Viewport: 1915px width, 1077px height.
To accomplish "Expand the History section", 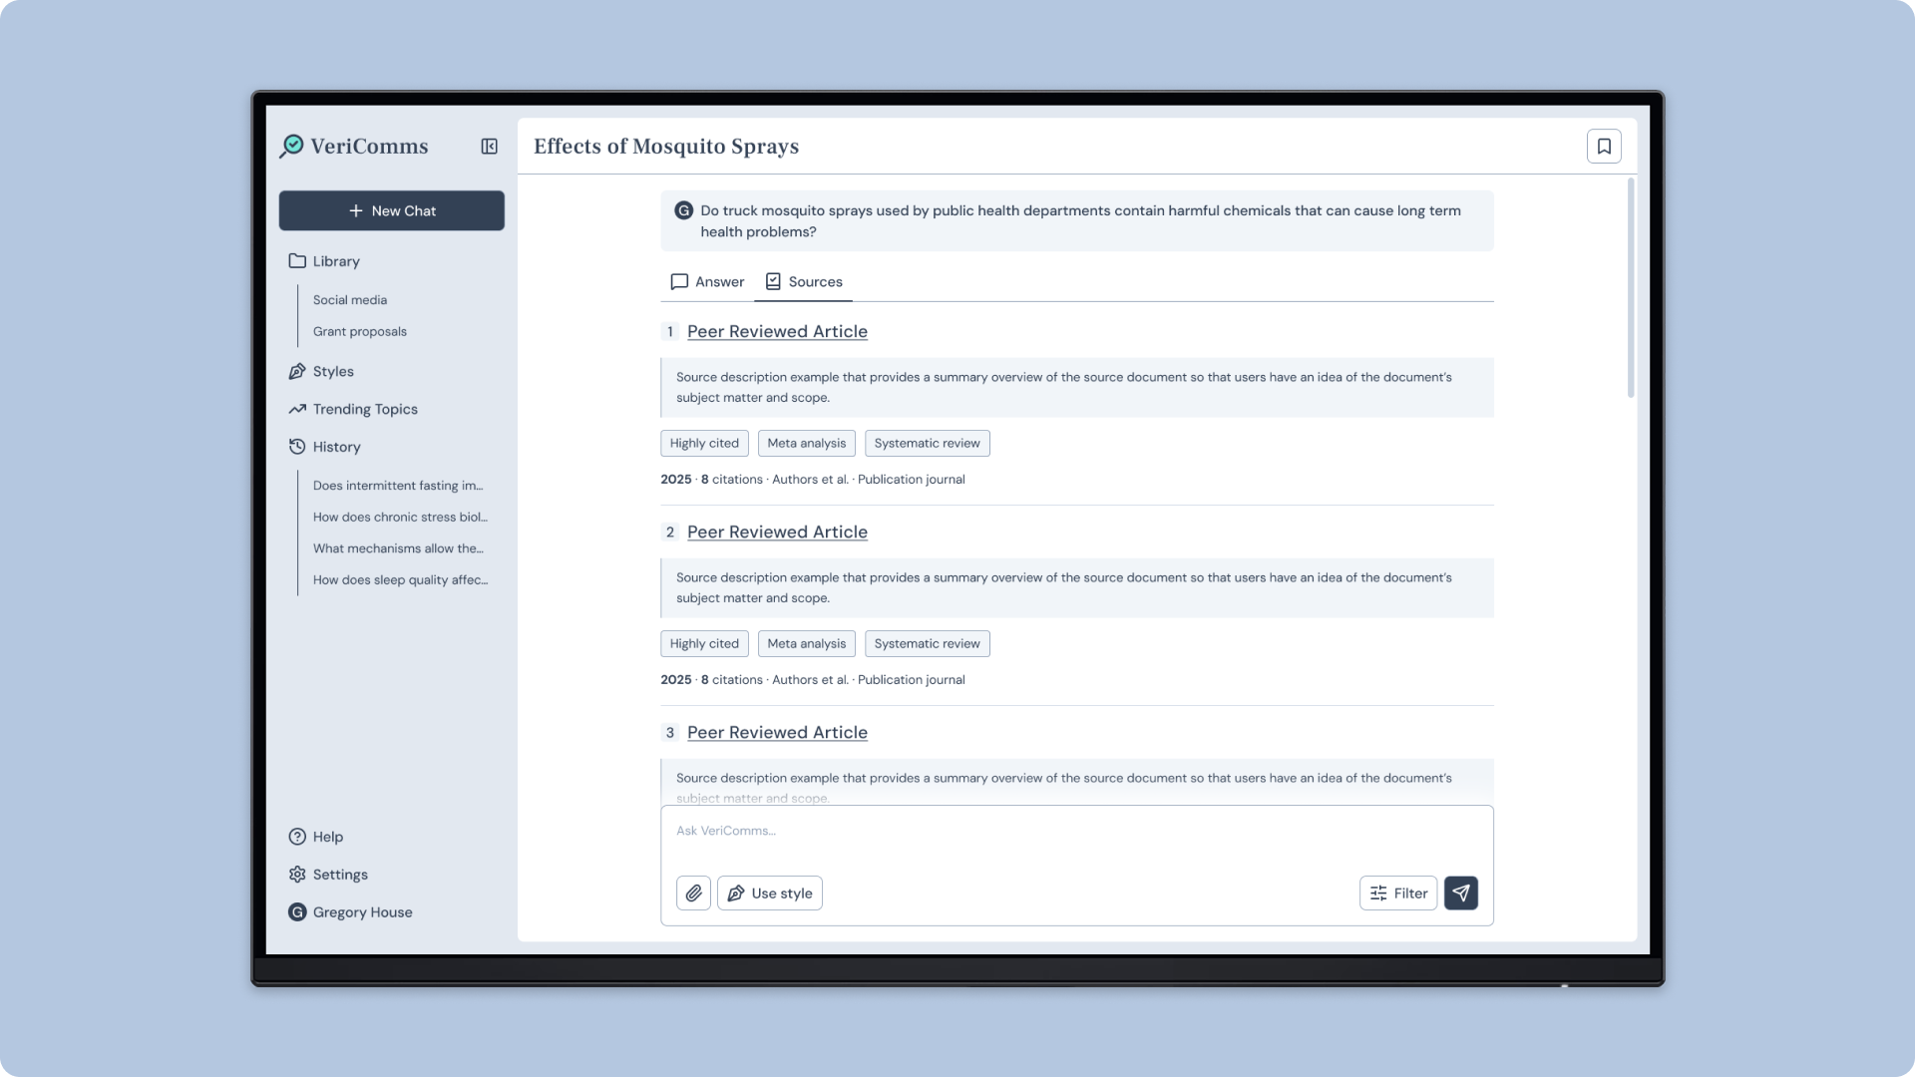I will (x=336, y=447).
